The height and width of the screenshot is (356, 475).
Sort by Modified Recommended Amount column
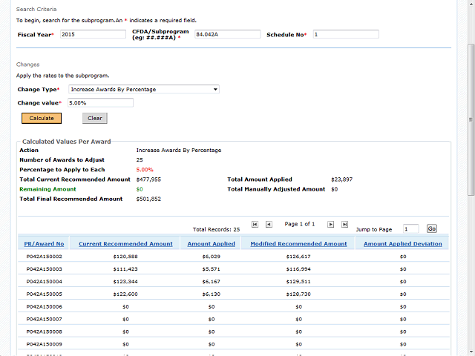coord(298,243)
